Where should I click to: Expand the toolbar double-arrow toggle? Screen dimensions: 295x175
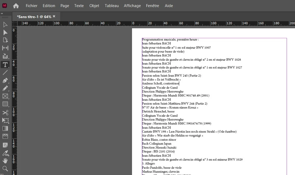tap(2, 14)
